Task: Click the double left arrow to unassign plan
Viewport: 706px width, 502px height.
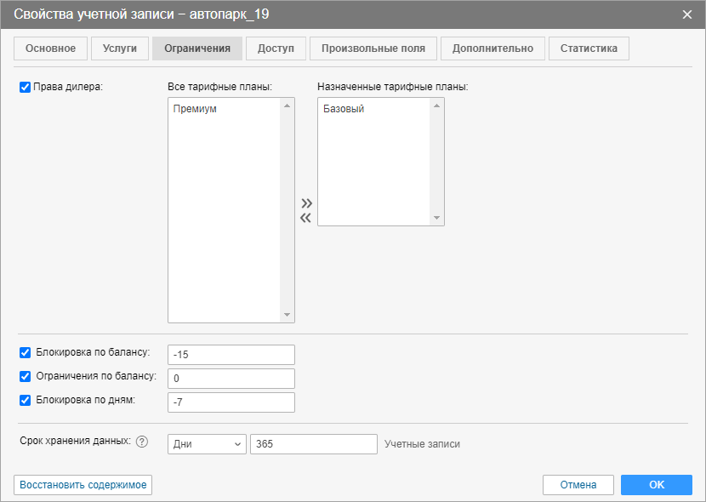Action: (x=306, y=219)
